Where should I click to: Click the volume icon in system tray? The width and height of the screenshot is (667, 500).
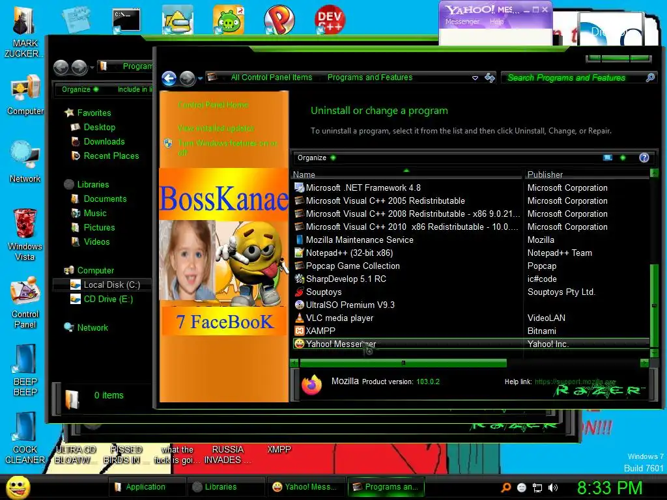pyautogui.click(x=553, y=488)
